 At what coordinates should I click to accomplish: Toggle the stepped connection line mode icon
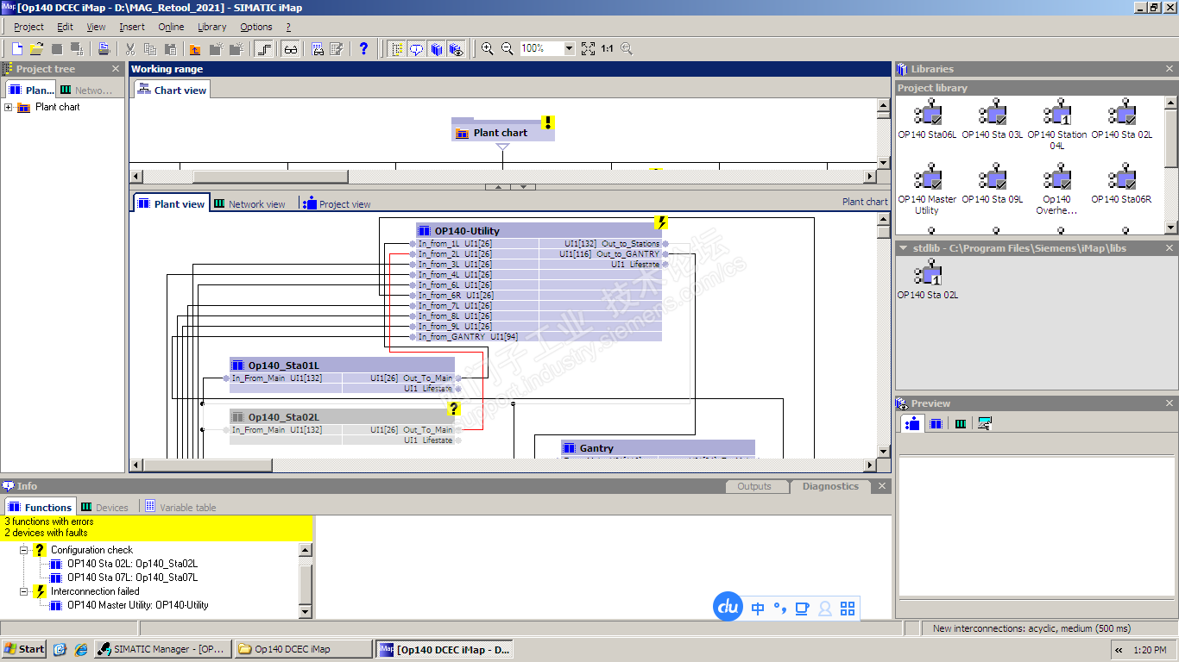(x=265, y=49)
